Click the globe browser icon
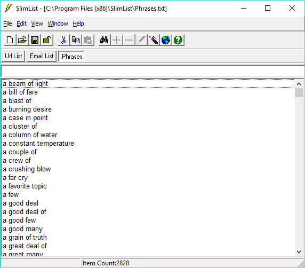Viewport: 305px width, 268px height. point(166,40)
